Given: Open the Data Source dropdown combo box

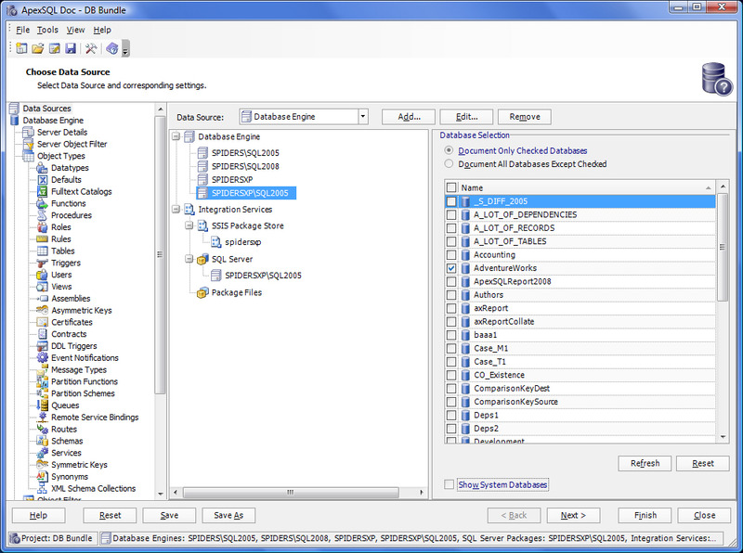Looking at the screenshot, I should click(x=304, y=117).
